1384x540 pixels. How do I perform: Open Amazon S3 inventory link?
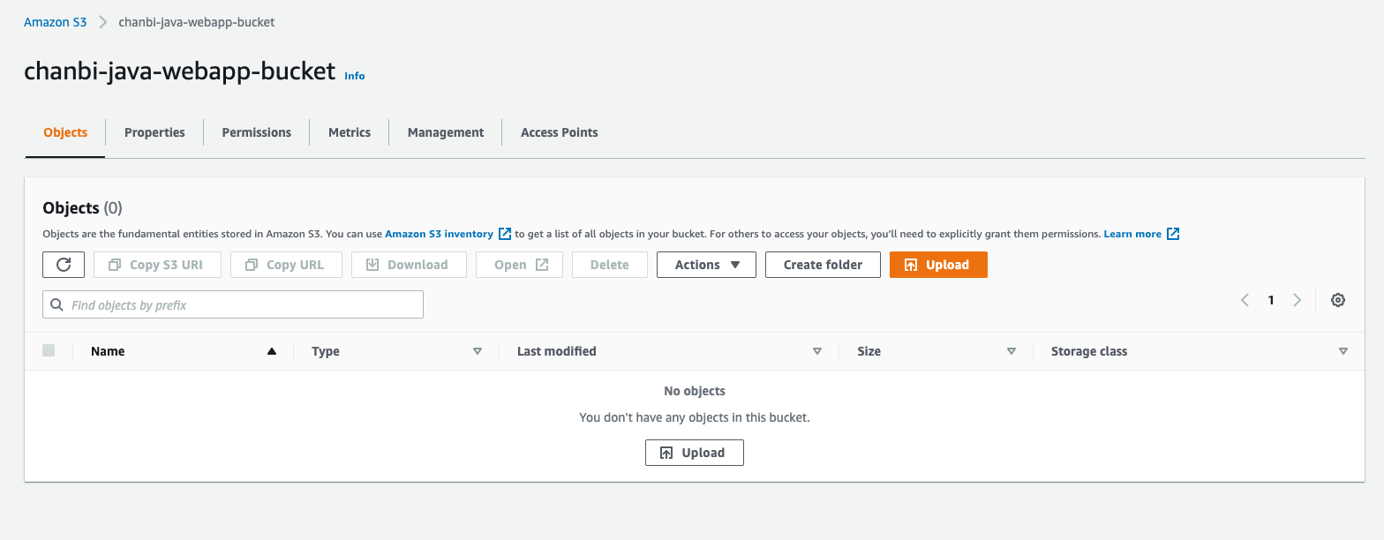tap(439, 234)
